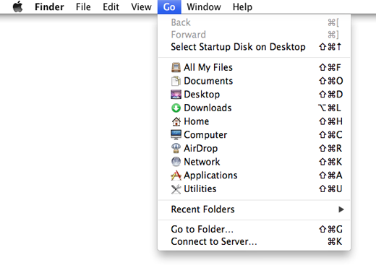This screenshot has height=273, width=376.
Task: Click the ⇧⌘F shortcut text
Action: point(330,67)
